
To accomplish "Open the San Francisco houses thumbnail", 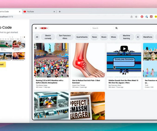I will click(150, 60).
